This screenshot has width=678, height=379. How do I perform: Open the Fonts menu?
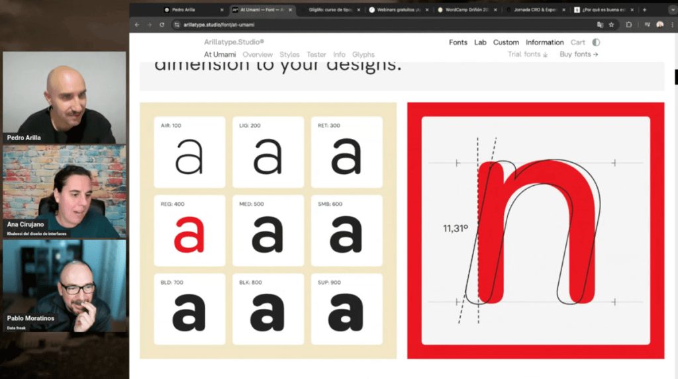pyautogui.click(x=458, y=42)
